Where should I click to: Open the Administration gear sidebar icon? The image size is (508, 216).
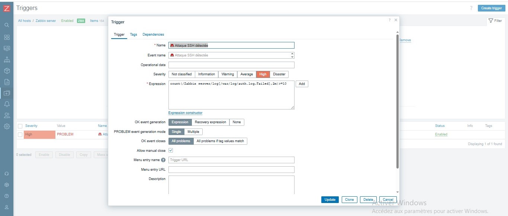click(7, 126)
